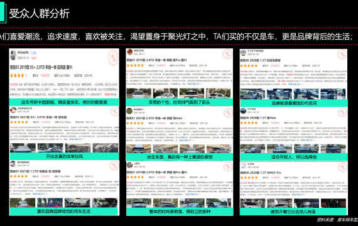Viewport: 358px width, 226px height.
Task: Click the star rating in the 2019款 03+ review
Action: pyautogui.click(x=19, y=75)
